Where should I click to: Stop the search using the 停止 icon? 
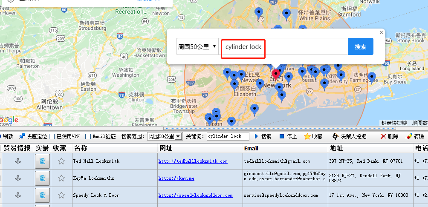click(282, 136)
